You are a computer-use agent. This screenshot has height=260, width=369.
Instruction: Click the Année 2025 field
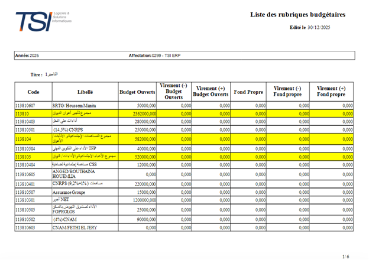coord(27,56)
